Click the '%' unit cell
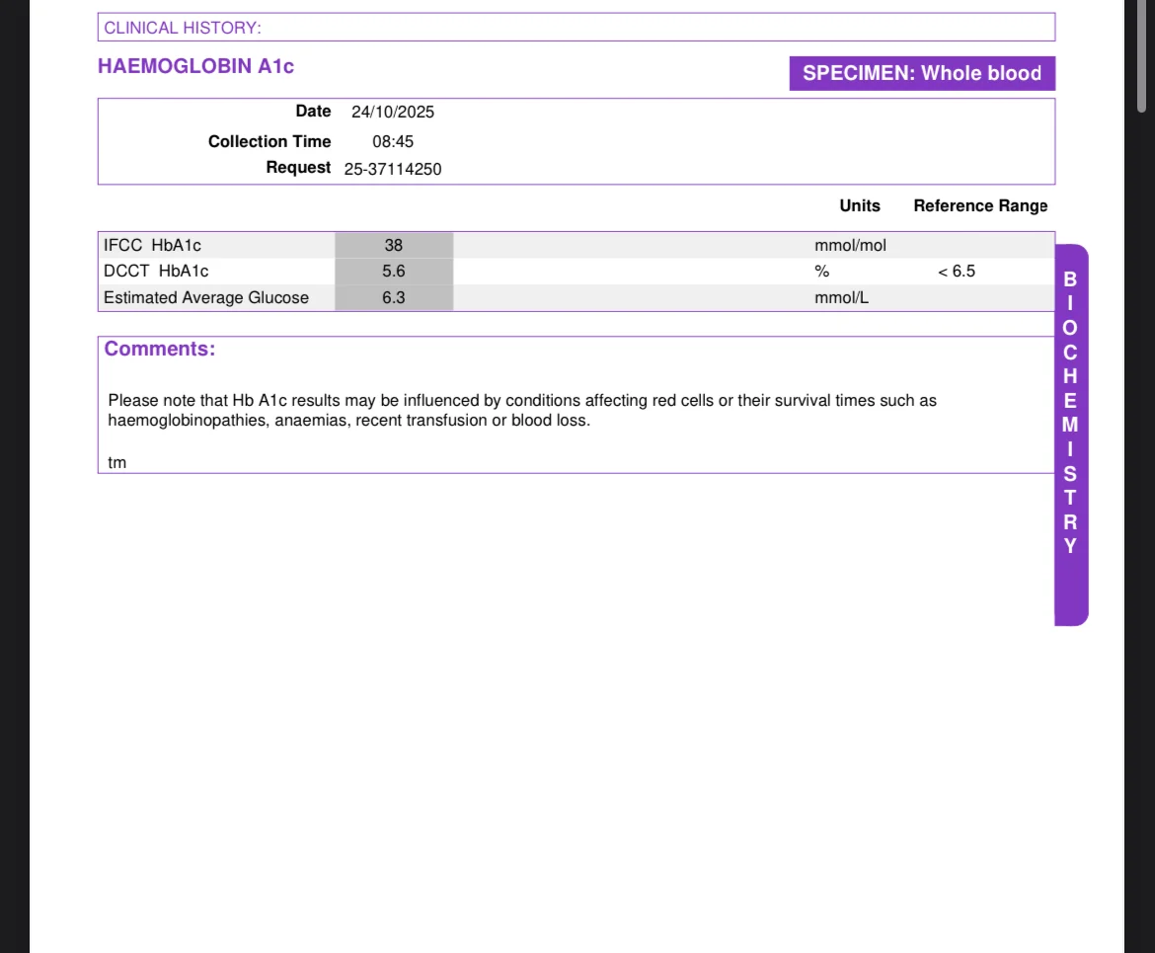1155x953 pixels. point(822,272)
